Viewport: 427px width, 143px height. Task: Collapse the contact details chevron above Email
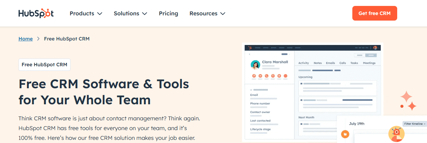(251, 90)
